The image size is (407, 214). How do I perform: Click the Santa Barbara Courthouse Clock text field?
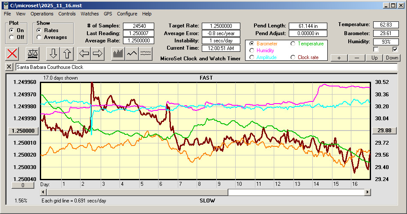click(206, 67)
